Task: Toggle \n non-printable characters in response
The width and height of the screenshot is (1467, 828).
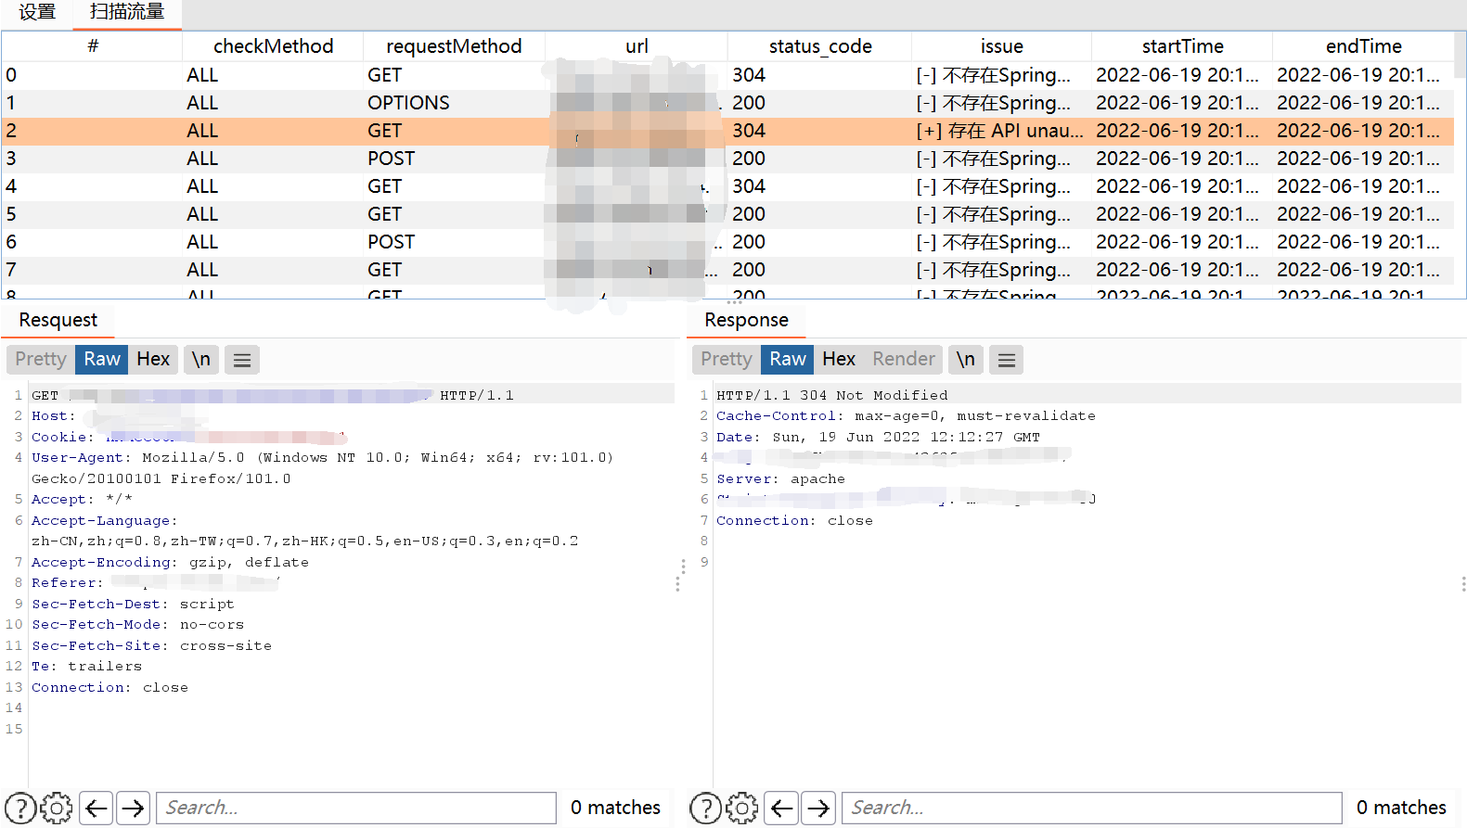Action: [966, 360]
